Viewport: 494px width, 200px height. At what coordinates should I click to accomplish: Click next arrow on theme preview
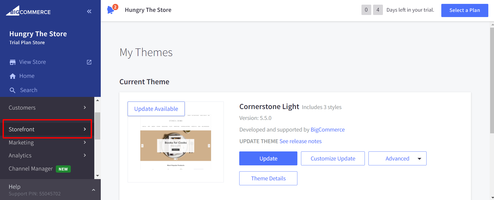coord(209,146)
